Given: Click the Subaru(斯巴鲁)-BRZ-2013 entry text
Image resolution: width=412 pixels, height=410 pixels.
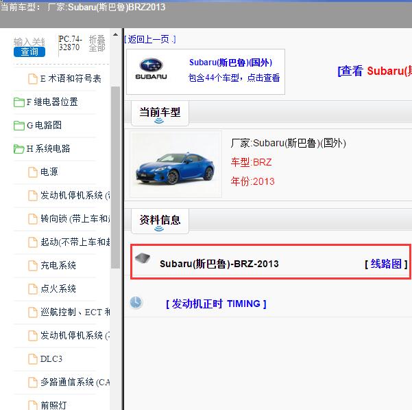Looking at the screenshot, I should click(219, 264).
